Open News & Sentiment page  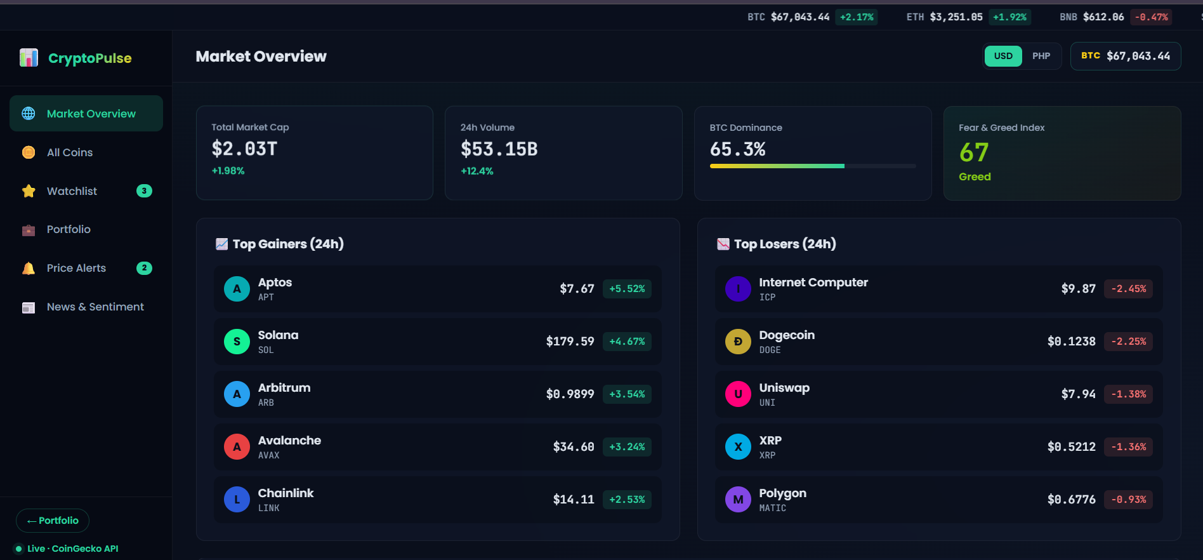[x=86, y=307]
